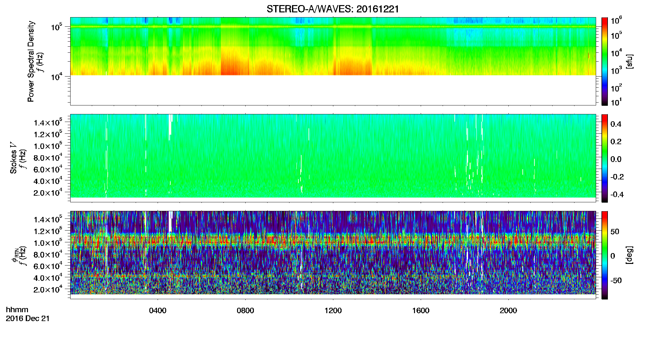The width and height of the screenshot is (666, 343).
Task: Click the Stokes V axis label
Action: pos(13,158)
